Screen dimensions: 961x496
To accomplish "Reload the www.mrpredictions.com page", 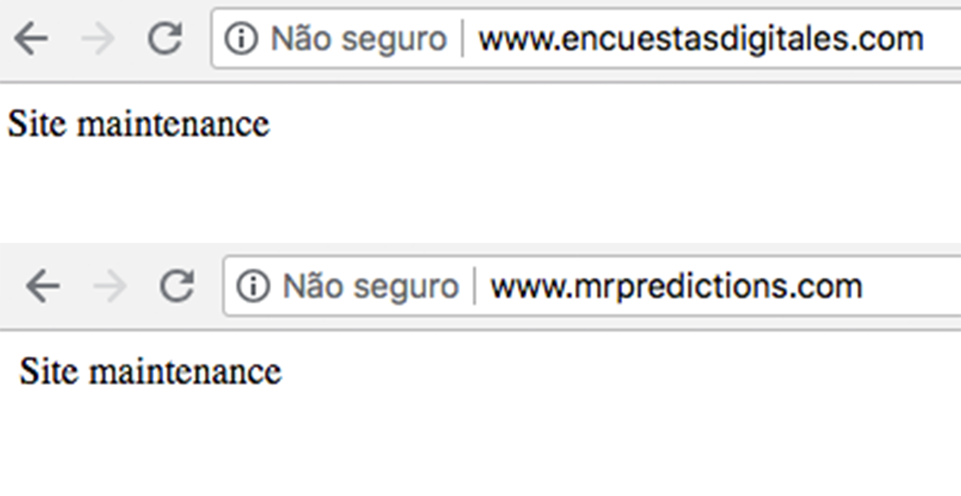I will (x=177, y=285).
